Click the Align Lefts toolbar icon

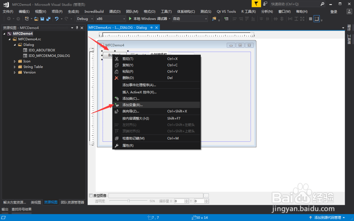click(235, 19)
